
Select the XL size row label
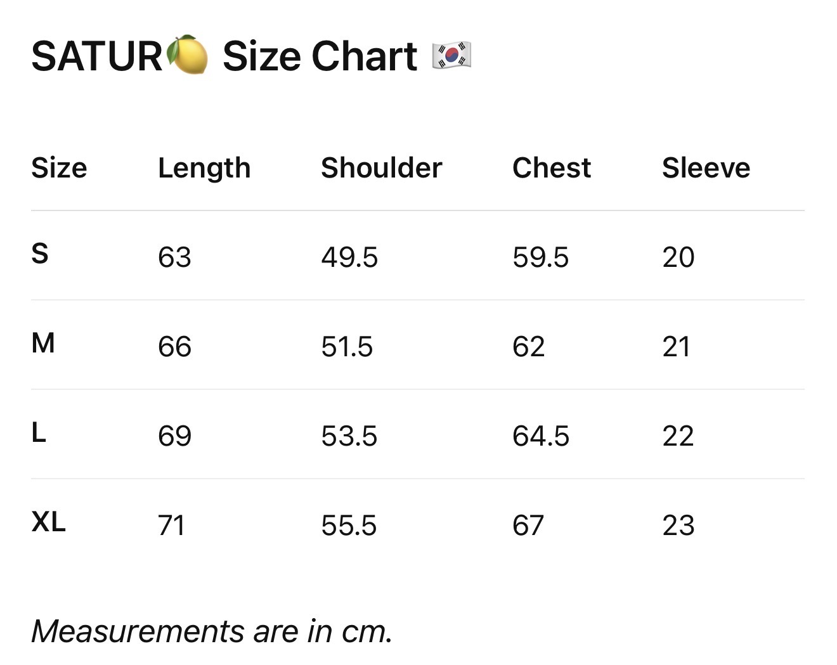pyautogui.click(x=49, y=522)
